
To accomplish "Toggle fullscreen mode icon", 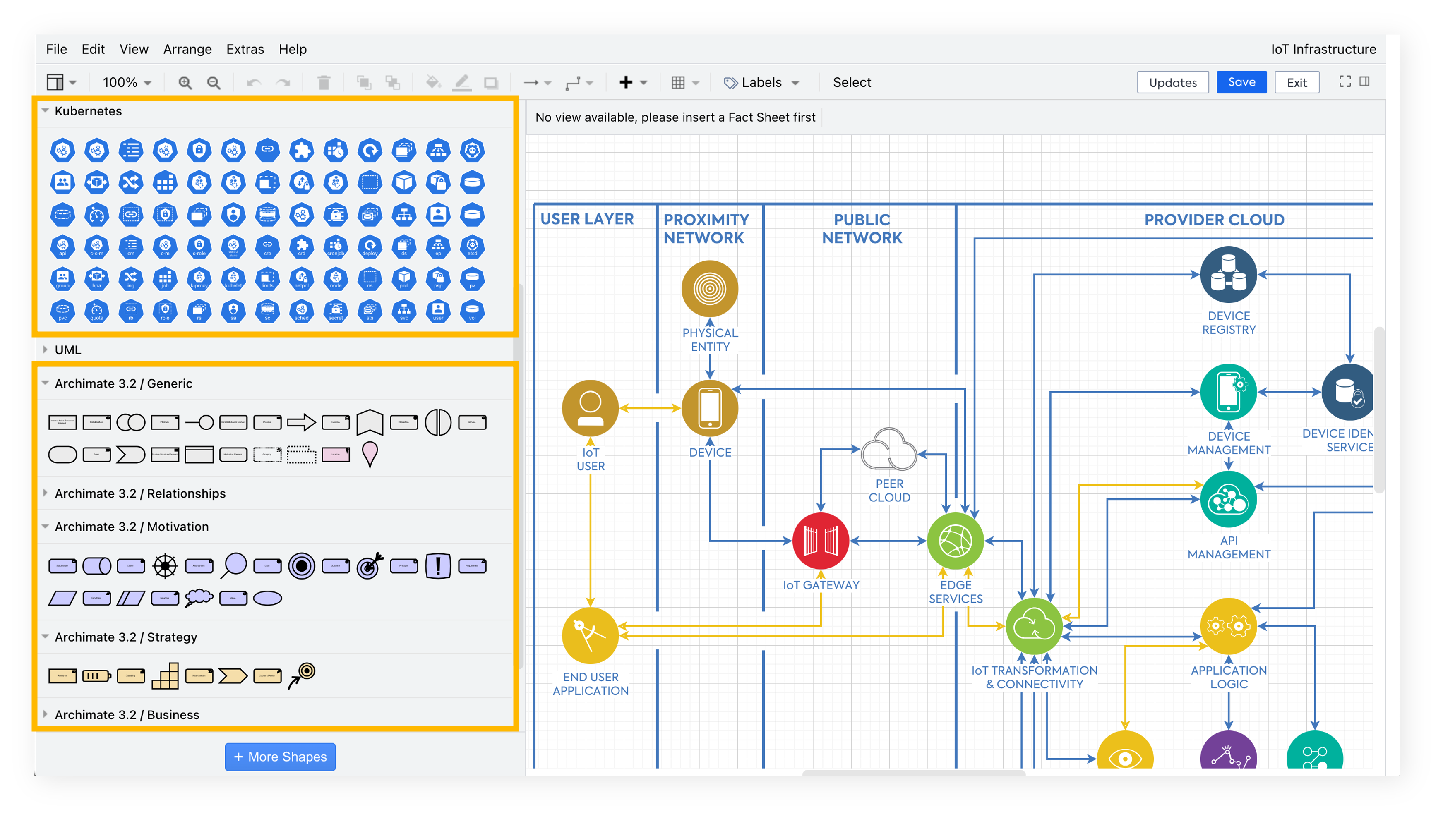I will click(1345, 81).
